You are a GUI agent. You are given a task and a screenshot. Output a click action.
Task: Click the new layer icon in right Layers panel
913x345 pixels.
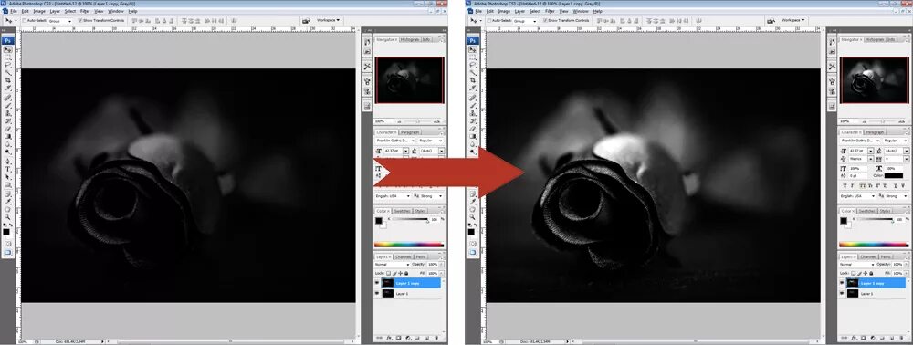(x=891, y=338)
